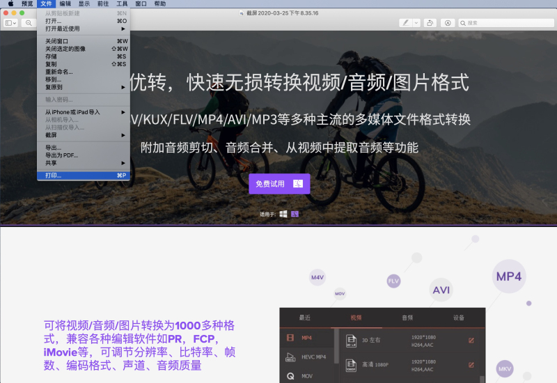This screenshot has height=383, width=557.
Task: Click the Windows platform icon
Action: (x=283, y=214)
